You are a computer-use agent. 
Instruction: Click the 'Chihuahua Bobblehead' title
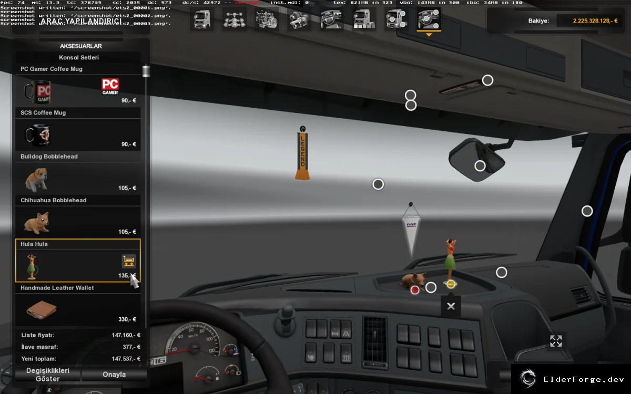[x=54, y=200]
